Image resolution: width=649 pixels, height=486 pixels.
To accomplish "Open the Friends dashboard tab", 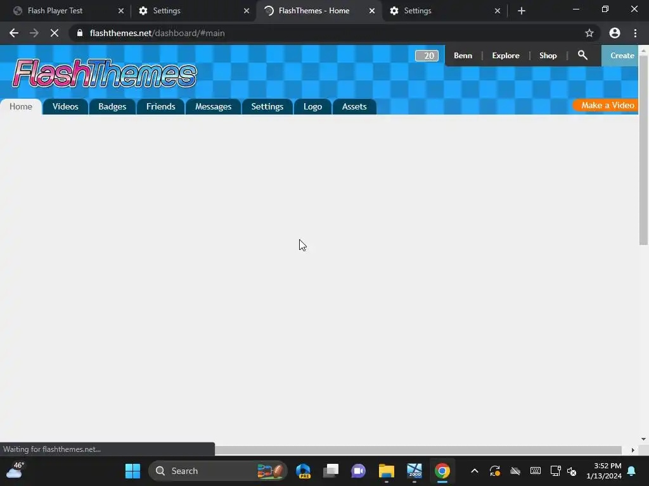I will (160, 106).
